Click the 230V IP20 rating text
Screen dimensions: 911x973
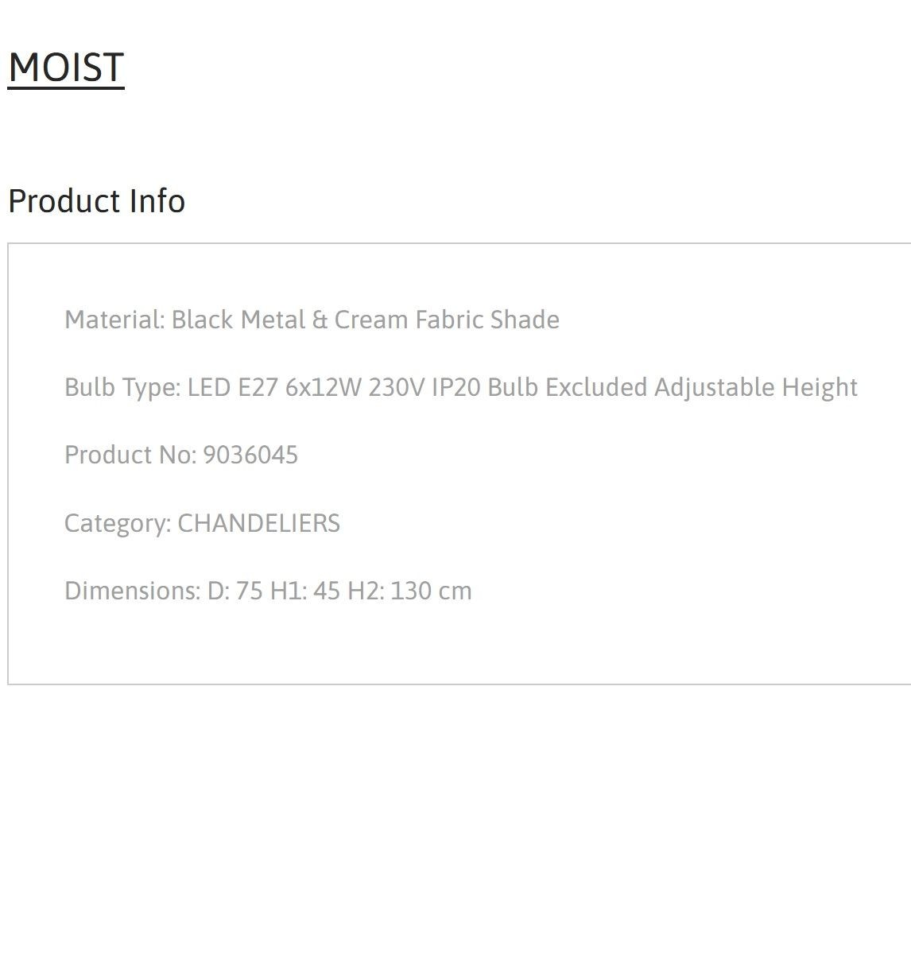click(424, 387)
